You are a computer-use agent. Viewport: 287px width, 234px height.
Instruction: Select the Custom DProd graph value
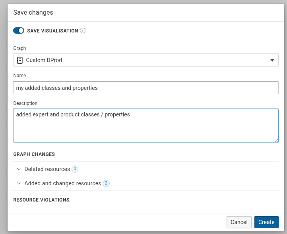coord(44,60)
